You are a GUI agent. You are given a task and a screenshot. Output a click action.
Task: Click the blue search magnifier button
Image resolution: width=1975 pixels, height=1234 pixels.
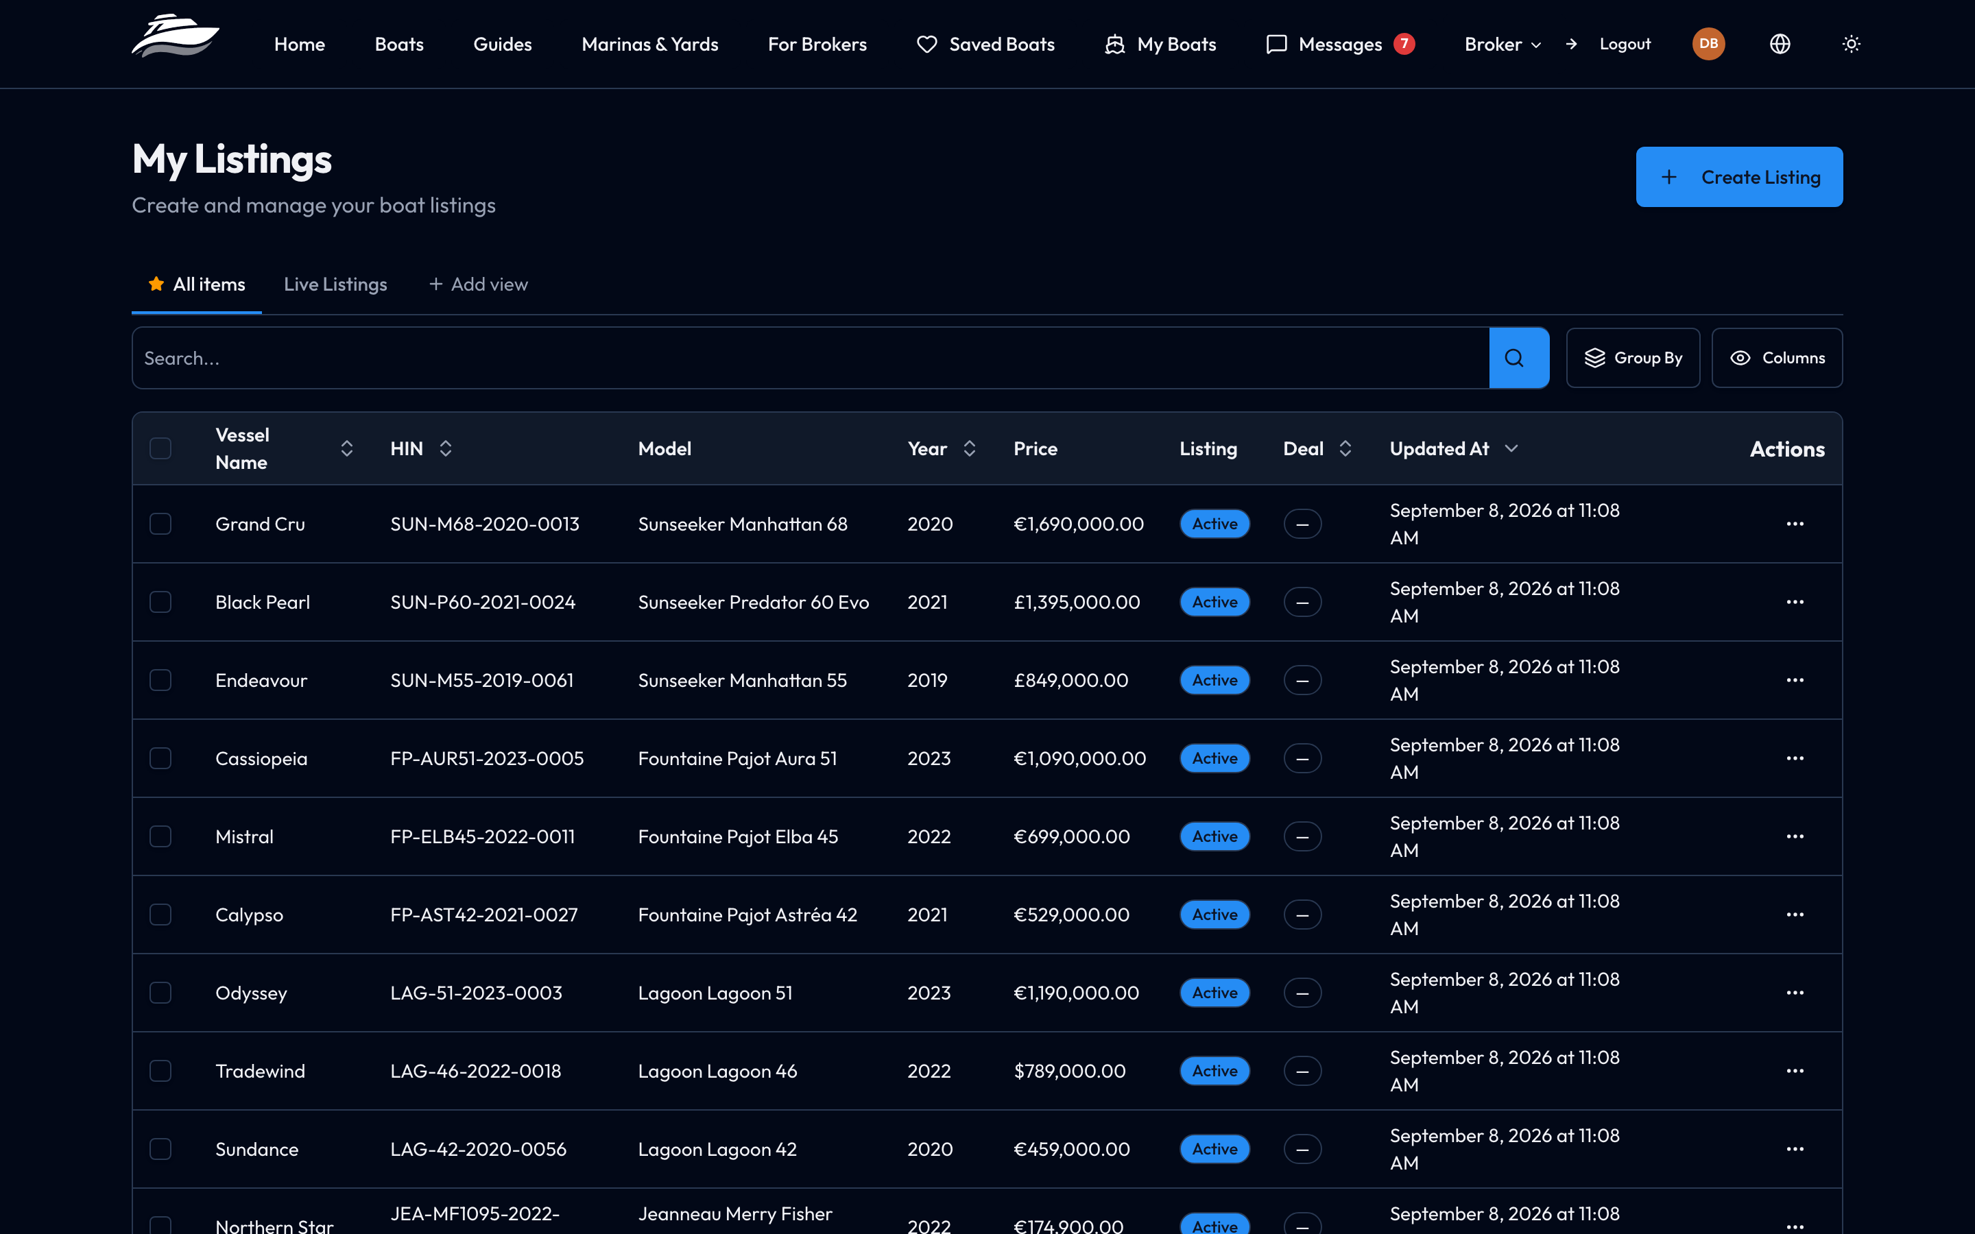point(1519,359)
